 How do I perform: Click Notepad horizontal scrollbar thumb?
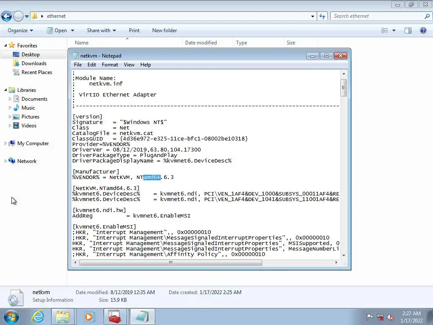(171, 262)
